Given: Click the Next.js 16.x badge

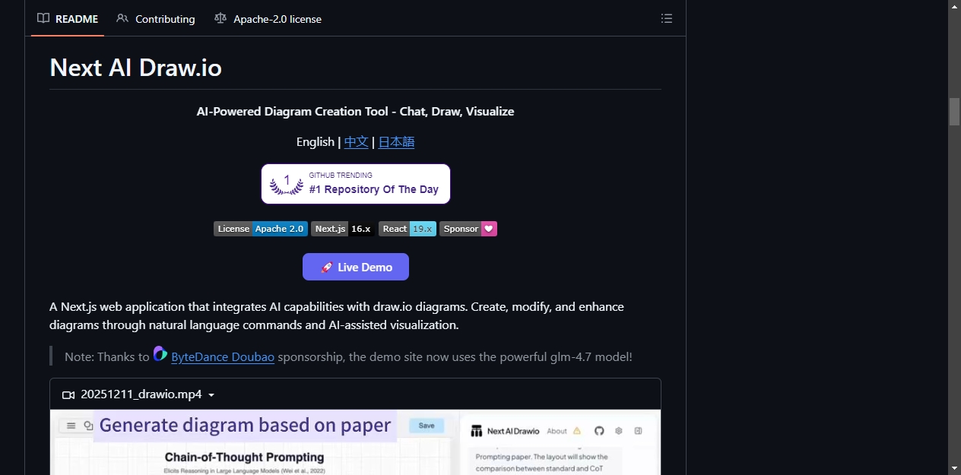Looking at the screenshot, I should (x=343, y=229).
